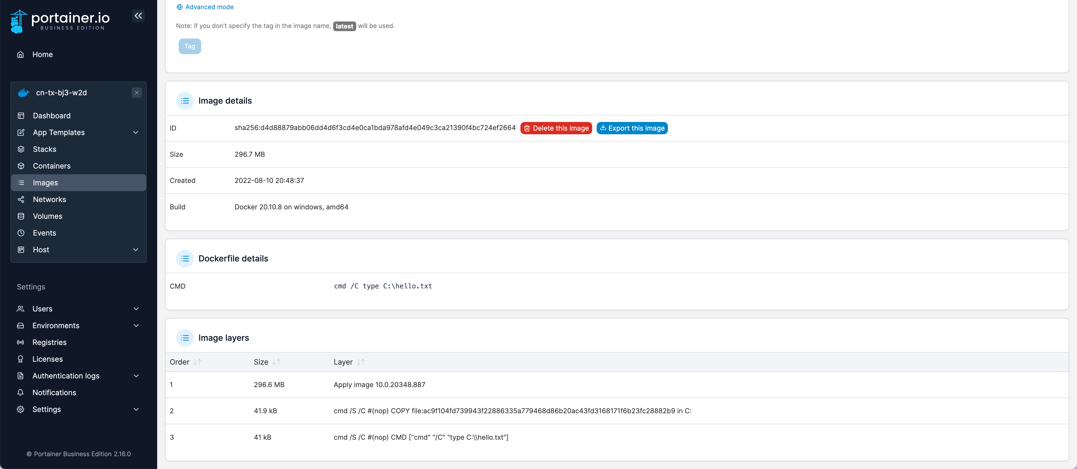Expand the App Templates submenu chevron
The image size is (1077, 469).
[x=135, y=132]
